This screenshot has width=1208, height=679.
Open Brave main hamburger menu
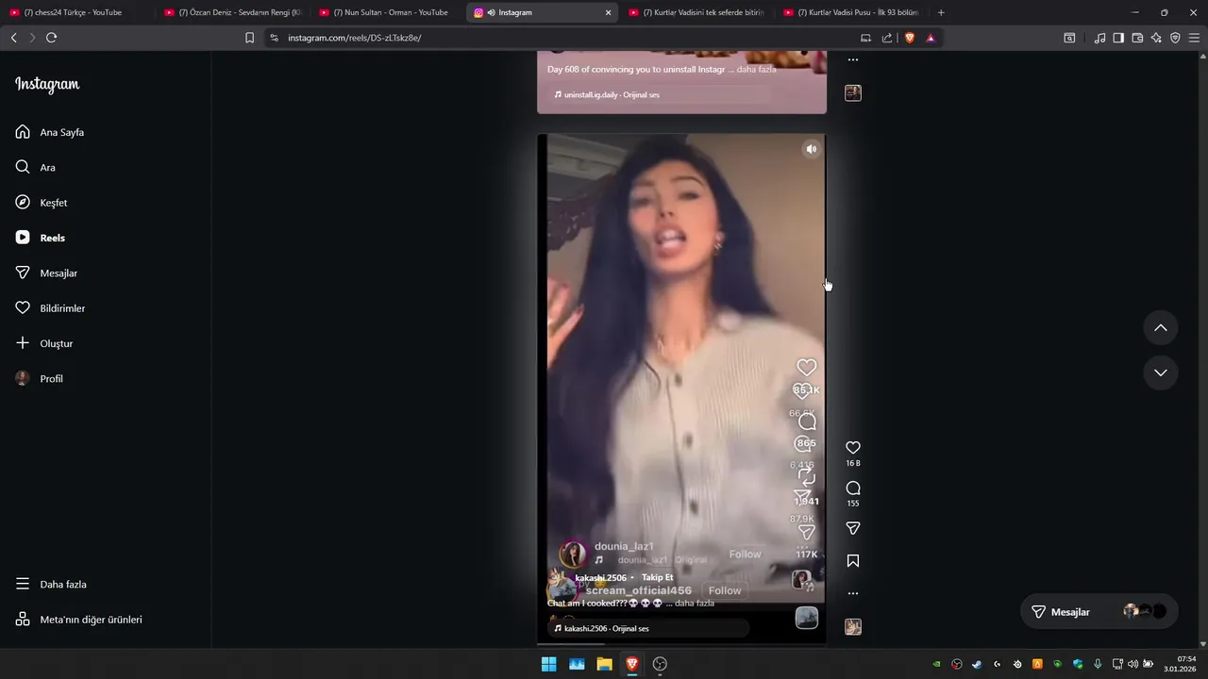(x=1194, y=38)
